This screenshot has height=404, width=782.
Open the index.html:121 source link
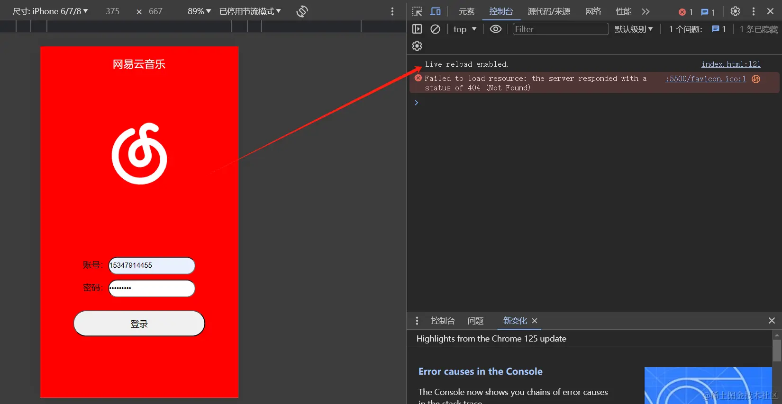point(731,64)
